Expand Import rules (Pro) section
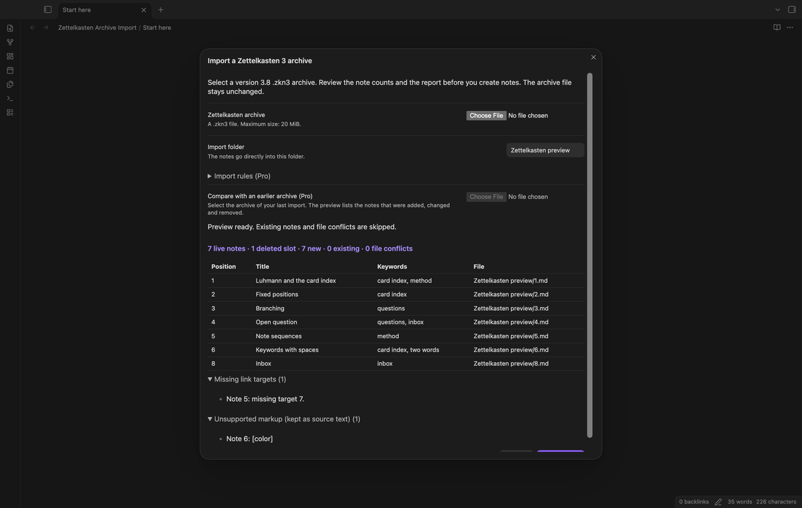The height and width of the screenshot is (508, 802). (239, 176)
